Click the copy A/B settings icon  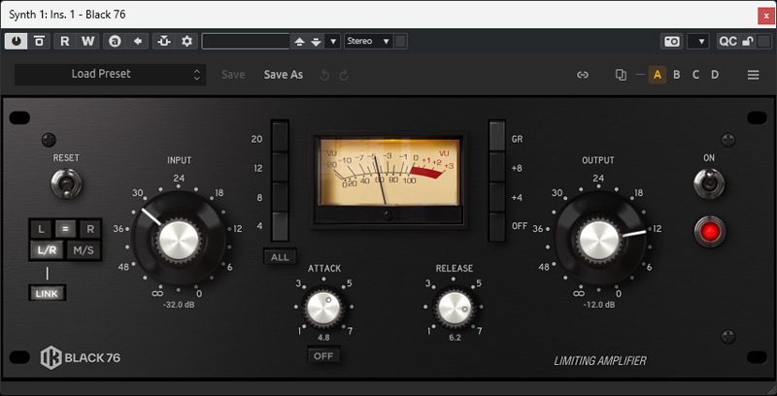coord(621,75)
